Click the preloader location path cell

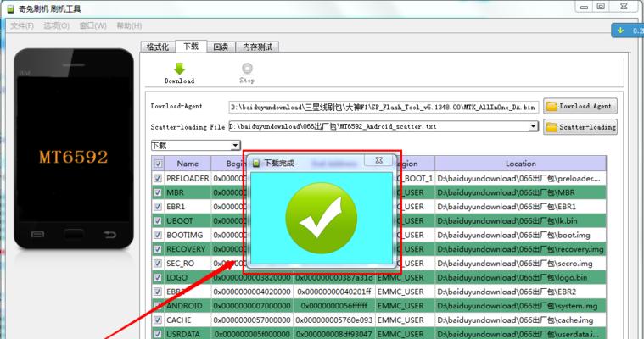point(520,178)
